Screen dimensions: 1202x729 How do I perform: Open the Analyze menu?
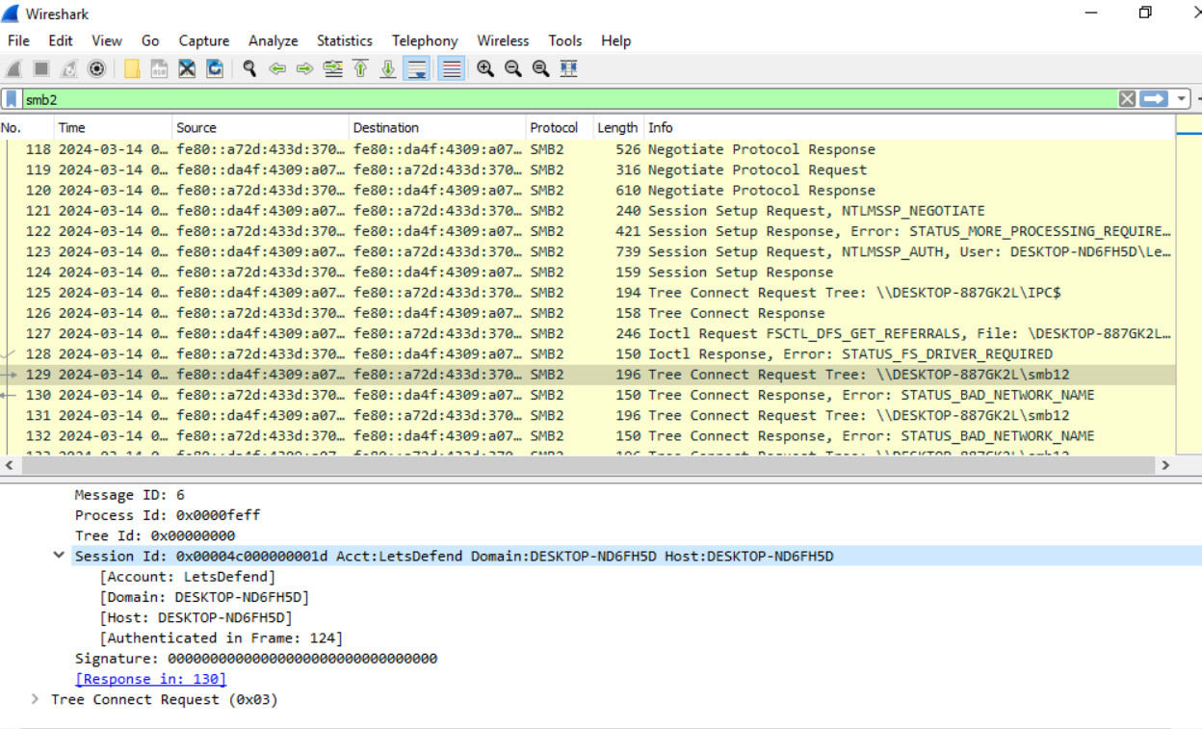(273, 40)
